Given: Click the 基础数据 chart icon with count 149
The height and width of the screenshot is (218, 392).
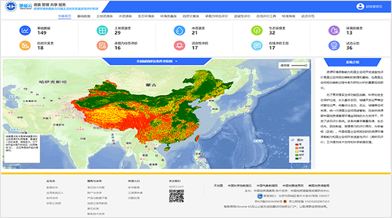Looking at the screenshot, I should pyautogui.click(x=25, y=30).
